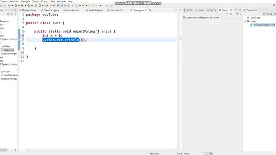Open the Window menu
276x155 pixels.
coord(61,1)
